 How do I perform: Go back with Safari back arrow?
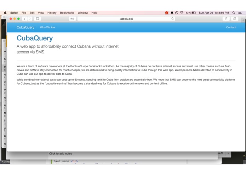pyautogui.click(x=24, y=19)
